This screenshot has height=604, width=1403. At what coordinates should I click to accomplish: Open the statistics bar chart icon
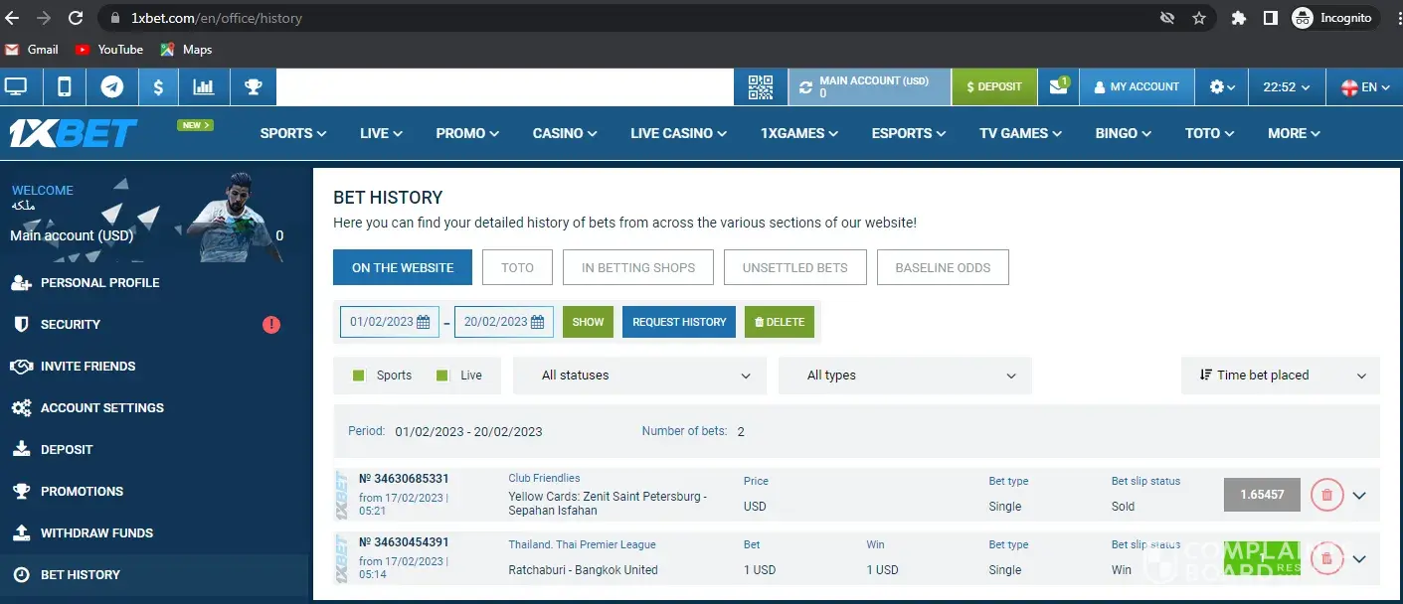[204, 87]
